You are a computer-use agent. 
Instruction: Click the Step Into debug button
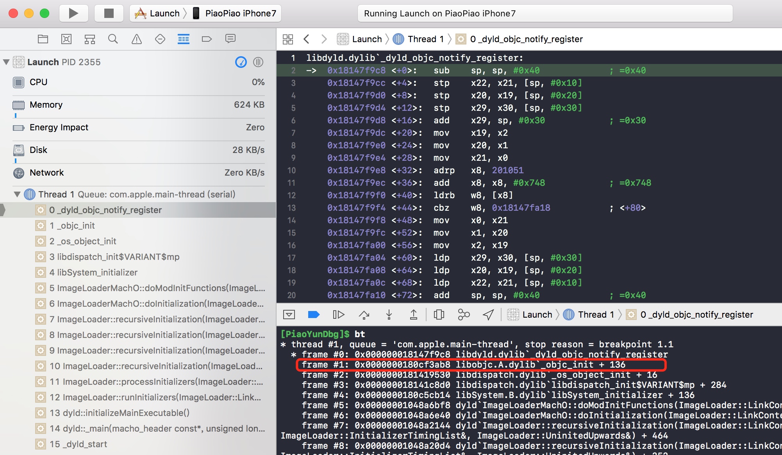pos(389,315)
